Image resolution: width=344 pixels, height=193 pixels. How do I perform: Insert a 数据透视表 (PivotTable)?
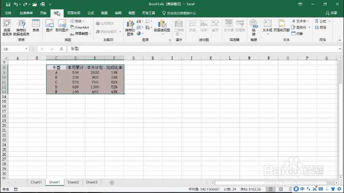[x=7, y=28]
